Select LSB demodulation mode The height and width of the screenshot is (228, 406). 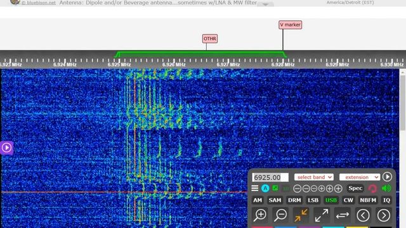tap(313, 200)
